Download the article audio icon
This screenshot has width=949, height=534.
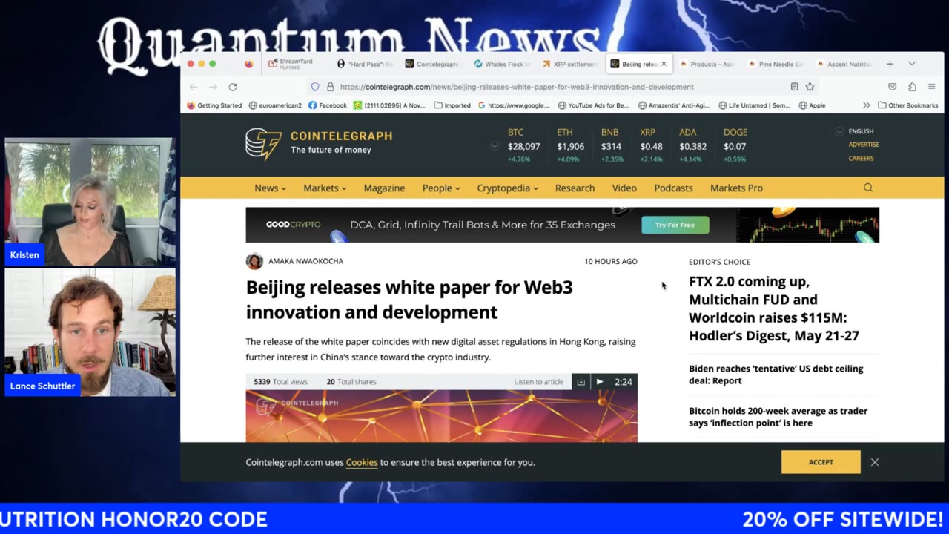[x=581, y=382]
